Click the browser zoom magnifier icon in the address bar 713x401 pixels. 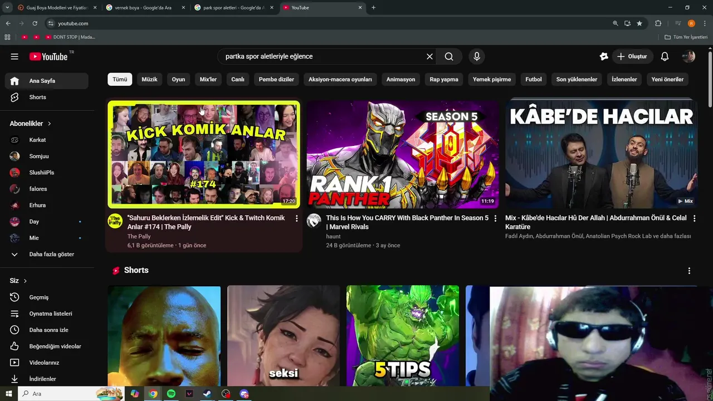616,23
